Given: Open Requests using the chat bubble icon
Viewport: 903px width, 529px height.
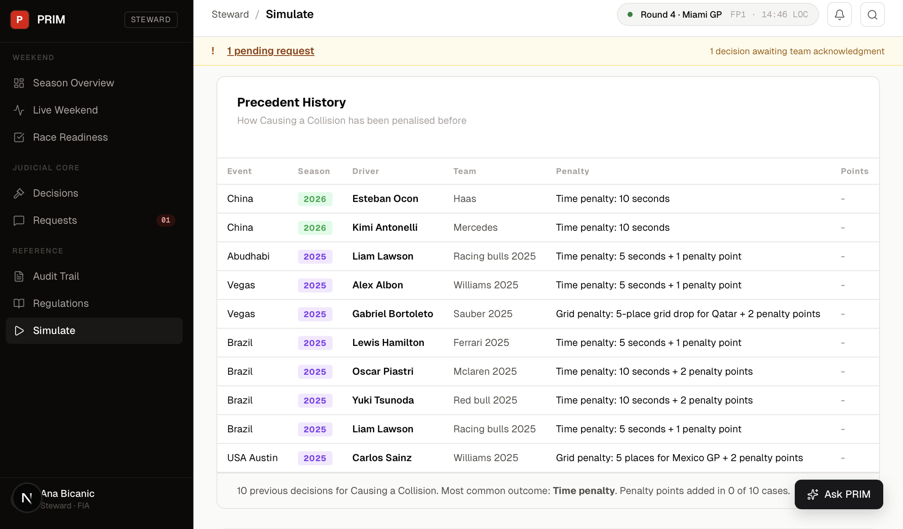Looking at the screenshot, I should (19, 220).
